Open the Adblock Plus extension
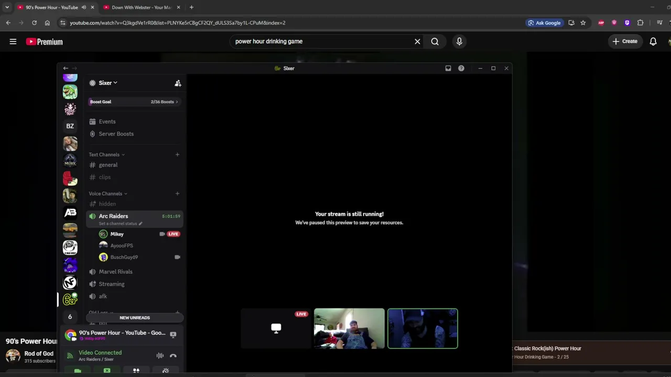 pyautogui.click(x=601, y=23)
